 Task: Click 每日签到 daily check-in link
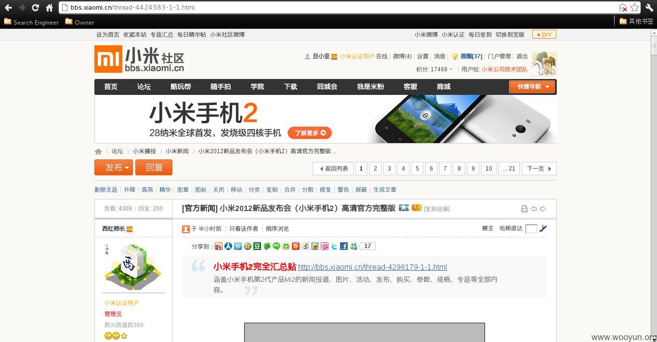pyautogui.click(x=480, y=35)
